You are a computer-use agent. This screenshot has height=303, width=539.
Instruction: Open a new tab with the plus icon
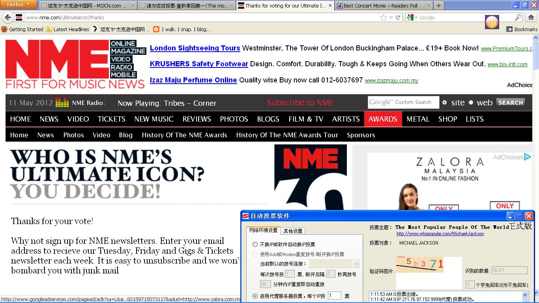[x=438, y=6]
